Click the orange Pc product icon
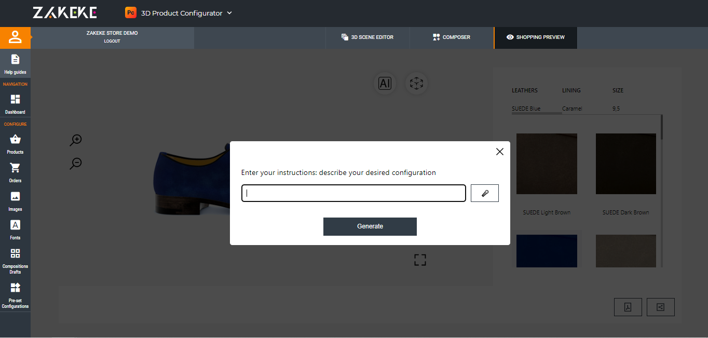Image resolution: width=708 pixels, height=338 pixels. click(x=131, y=13)
